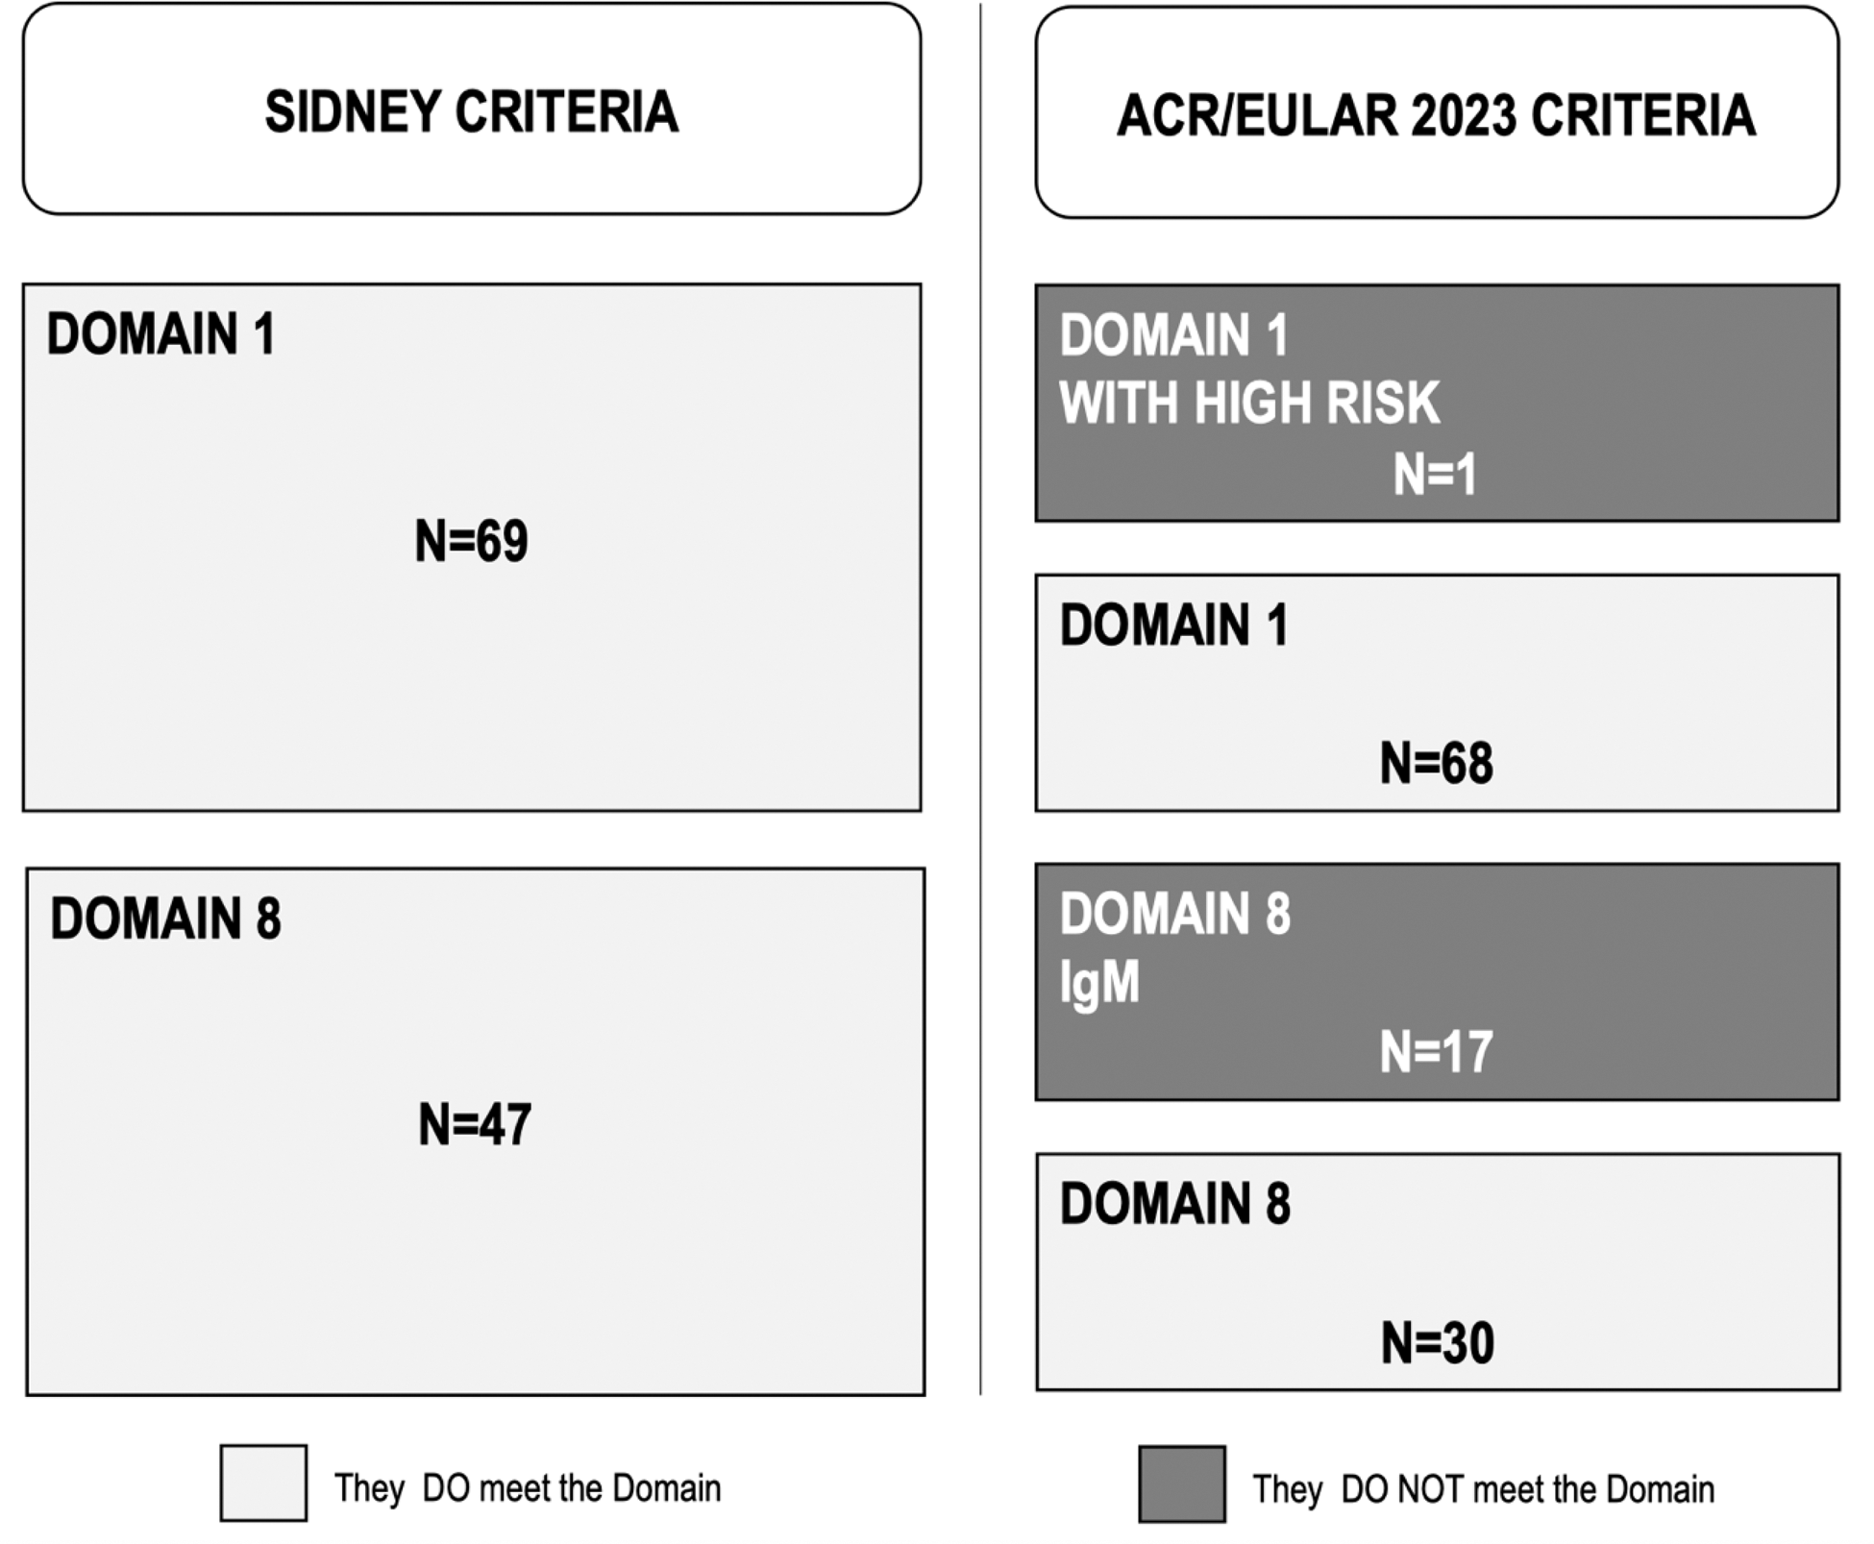
Task: Select the DOMAIN 8 IgM dark box
Action: (x=1437, y=981)
